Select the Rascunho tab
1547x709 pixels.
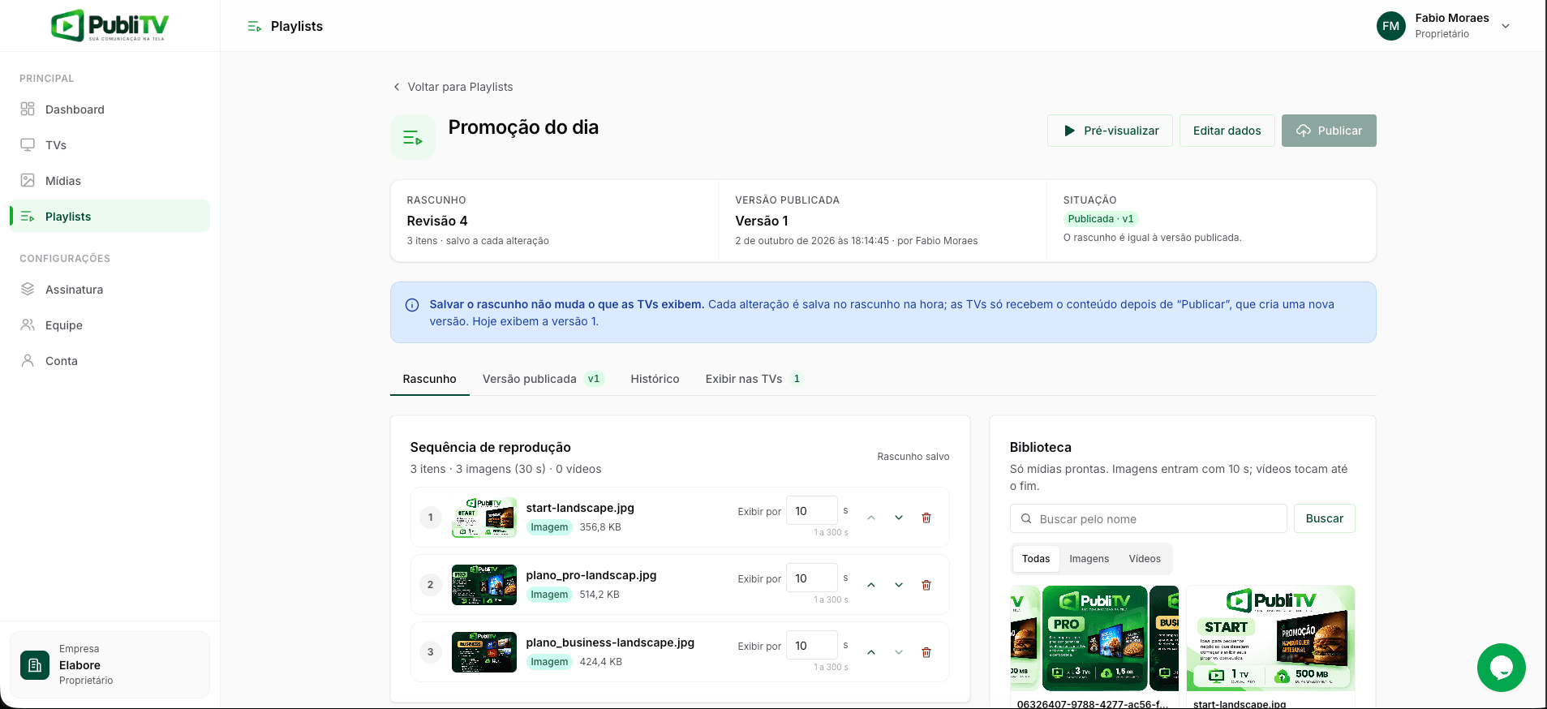click(429, 379)
